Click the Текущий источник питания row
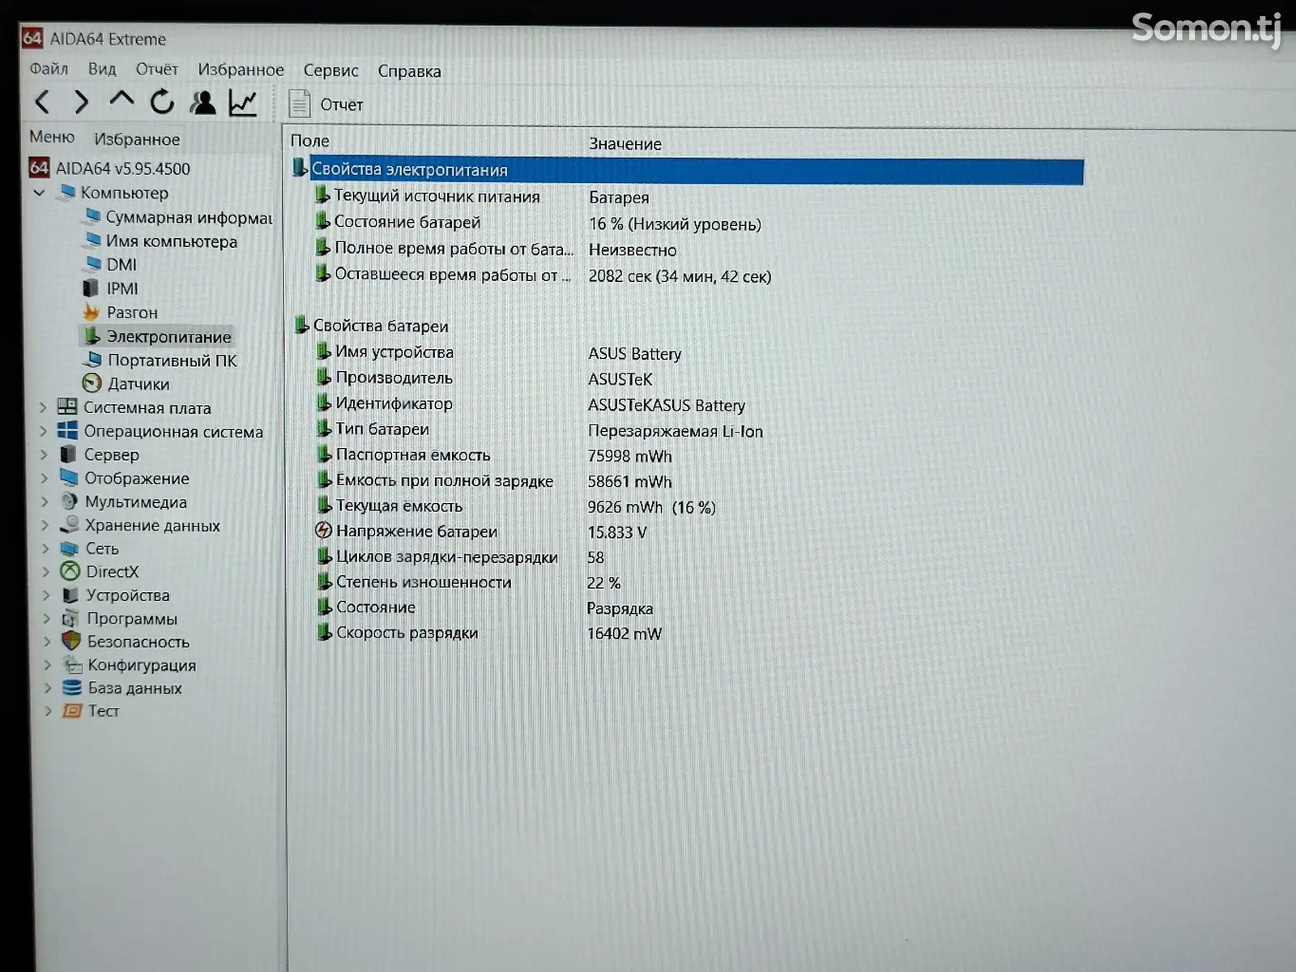 [437, 196]
